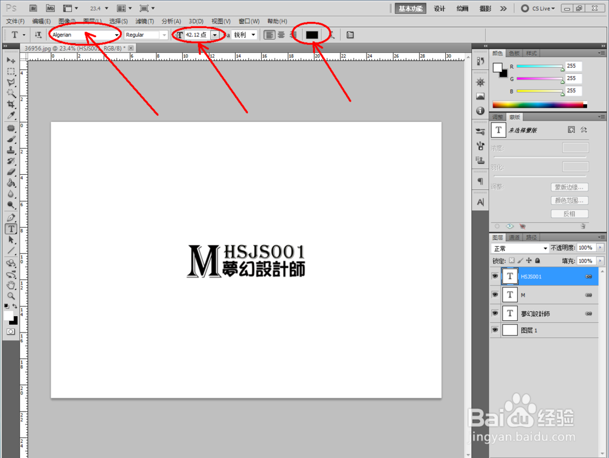Select the History Brush tool
Screen dimensions: 609x458
pyautogui.click(x=11, y=161)
